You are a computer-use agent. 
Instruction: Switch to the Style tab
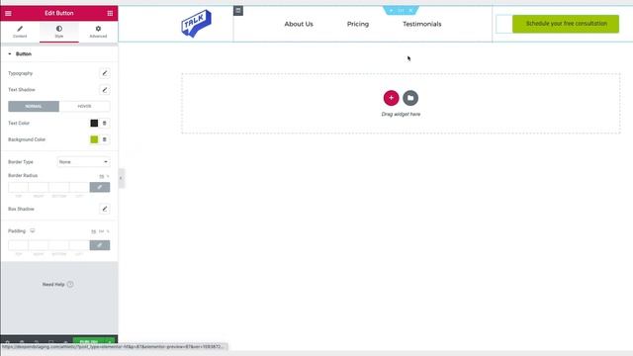click(x=59, y=32)
